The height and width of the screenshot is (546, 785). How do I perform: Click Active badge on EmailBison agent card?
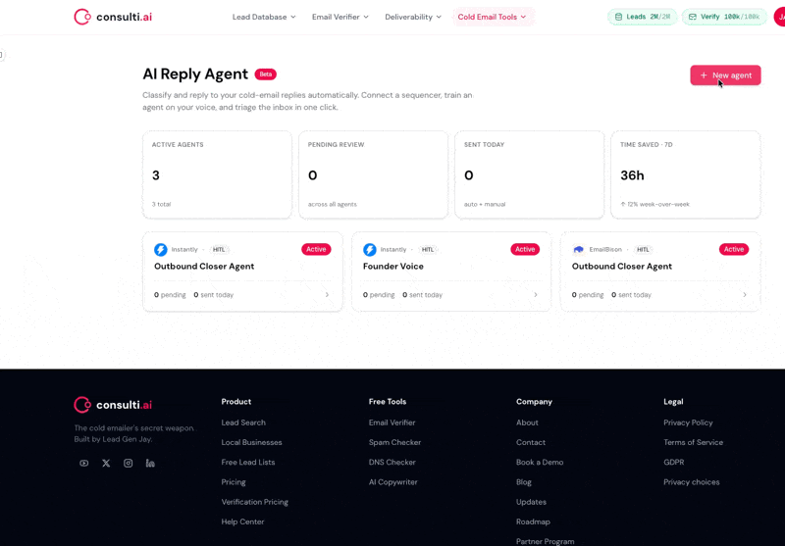click(x=733, y=249)
